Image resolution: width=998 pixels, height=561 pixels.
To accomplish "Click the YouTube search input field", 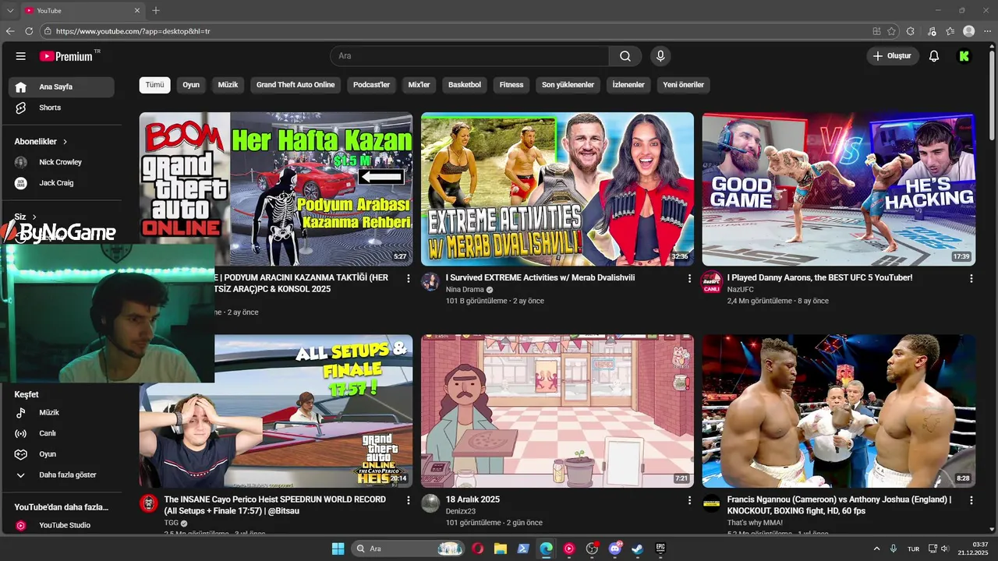I will click(x=469, y=56).
